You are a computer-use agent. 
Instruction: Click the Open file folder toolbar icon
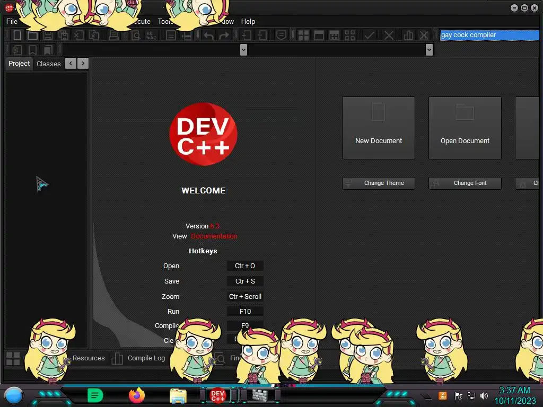[32, 36]
